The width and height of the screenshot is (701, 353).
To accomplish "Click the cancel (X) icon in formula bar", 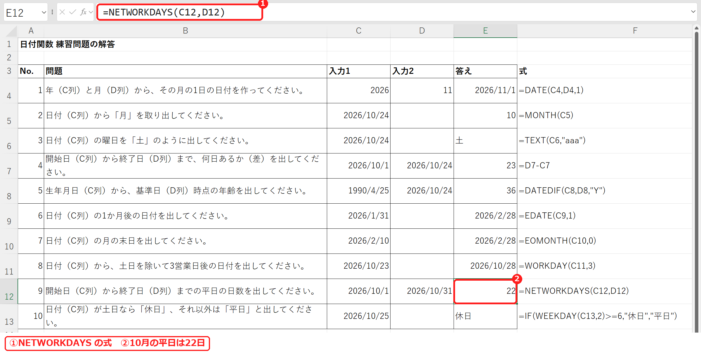I will click(62, 12).
